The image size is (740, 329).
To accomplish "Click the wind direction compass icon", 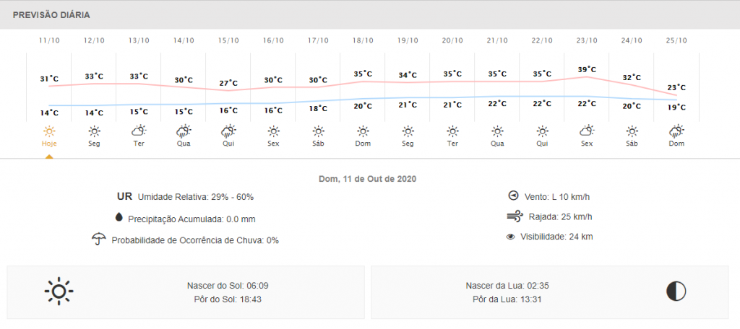I will pyautogui.click(x=514, y=196).
